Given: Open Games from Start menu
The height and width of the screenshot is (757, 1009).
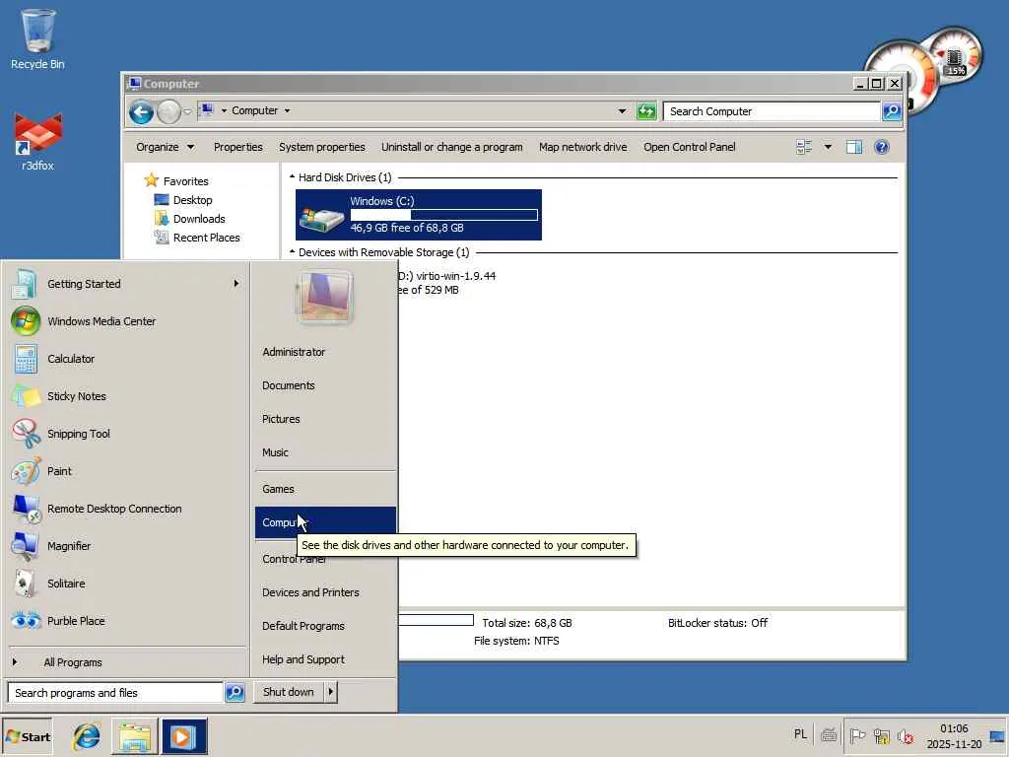Looking at the screenshot, I should click(x=278, y=489).
